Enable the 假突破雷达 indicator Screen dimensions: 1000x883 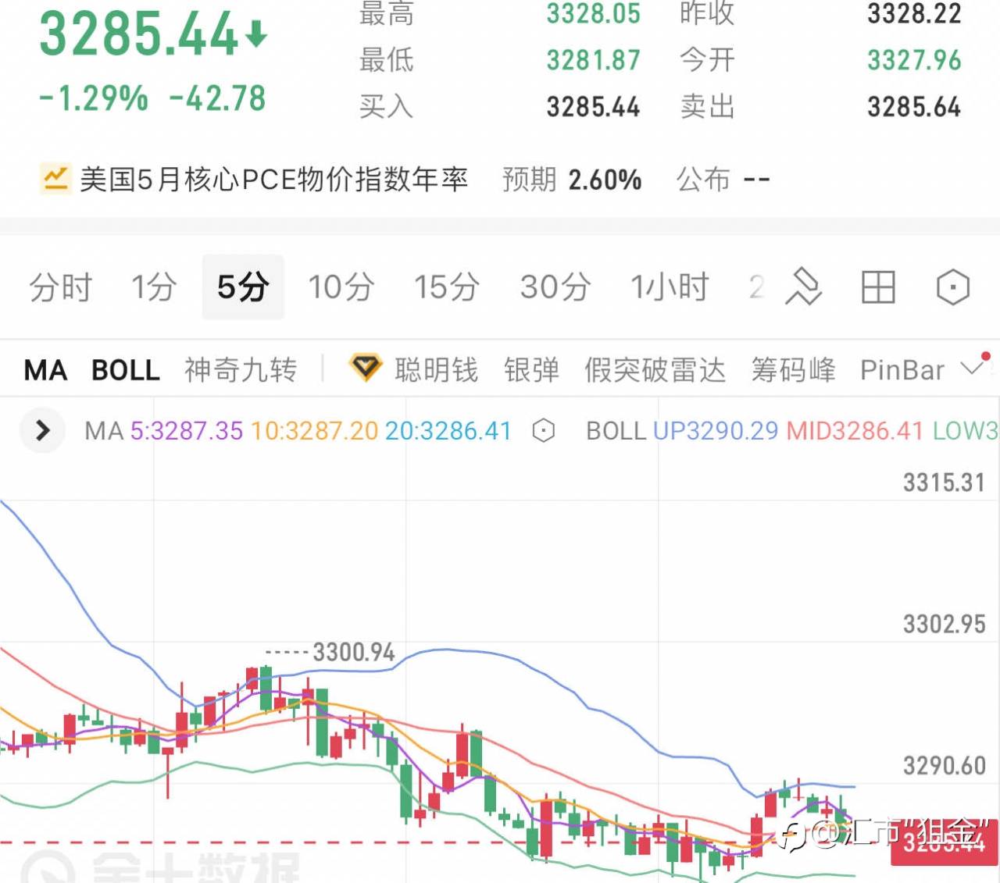pos(655,369)
